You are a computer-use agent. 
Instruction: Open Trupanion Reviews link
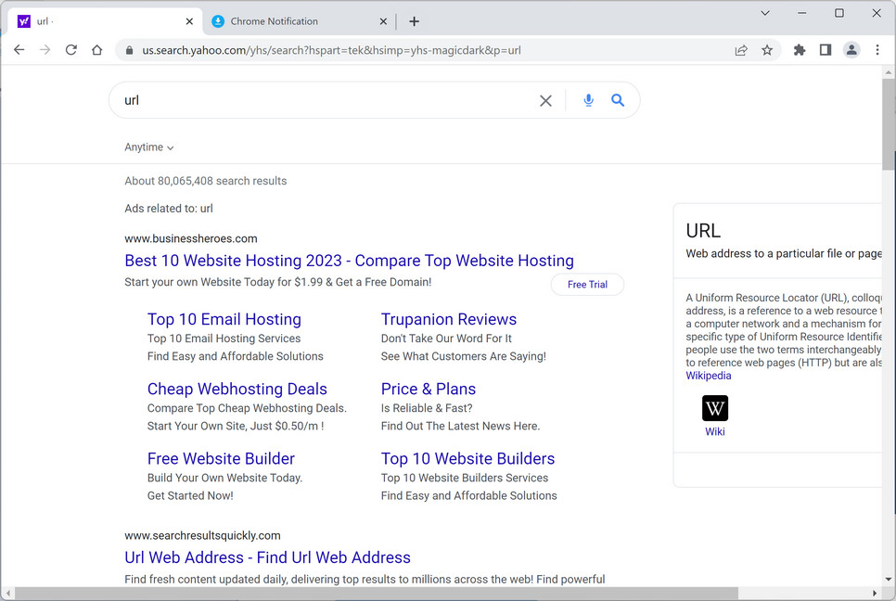449,319
